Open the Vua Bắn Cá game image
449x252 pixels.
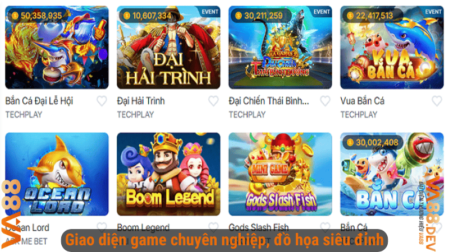pyautogui.click(x=392, y=48)
